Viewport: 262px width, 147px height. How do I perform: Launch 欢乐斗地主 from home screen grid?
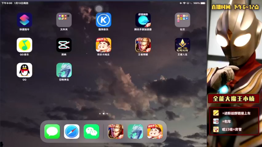coord(103,45)
